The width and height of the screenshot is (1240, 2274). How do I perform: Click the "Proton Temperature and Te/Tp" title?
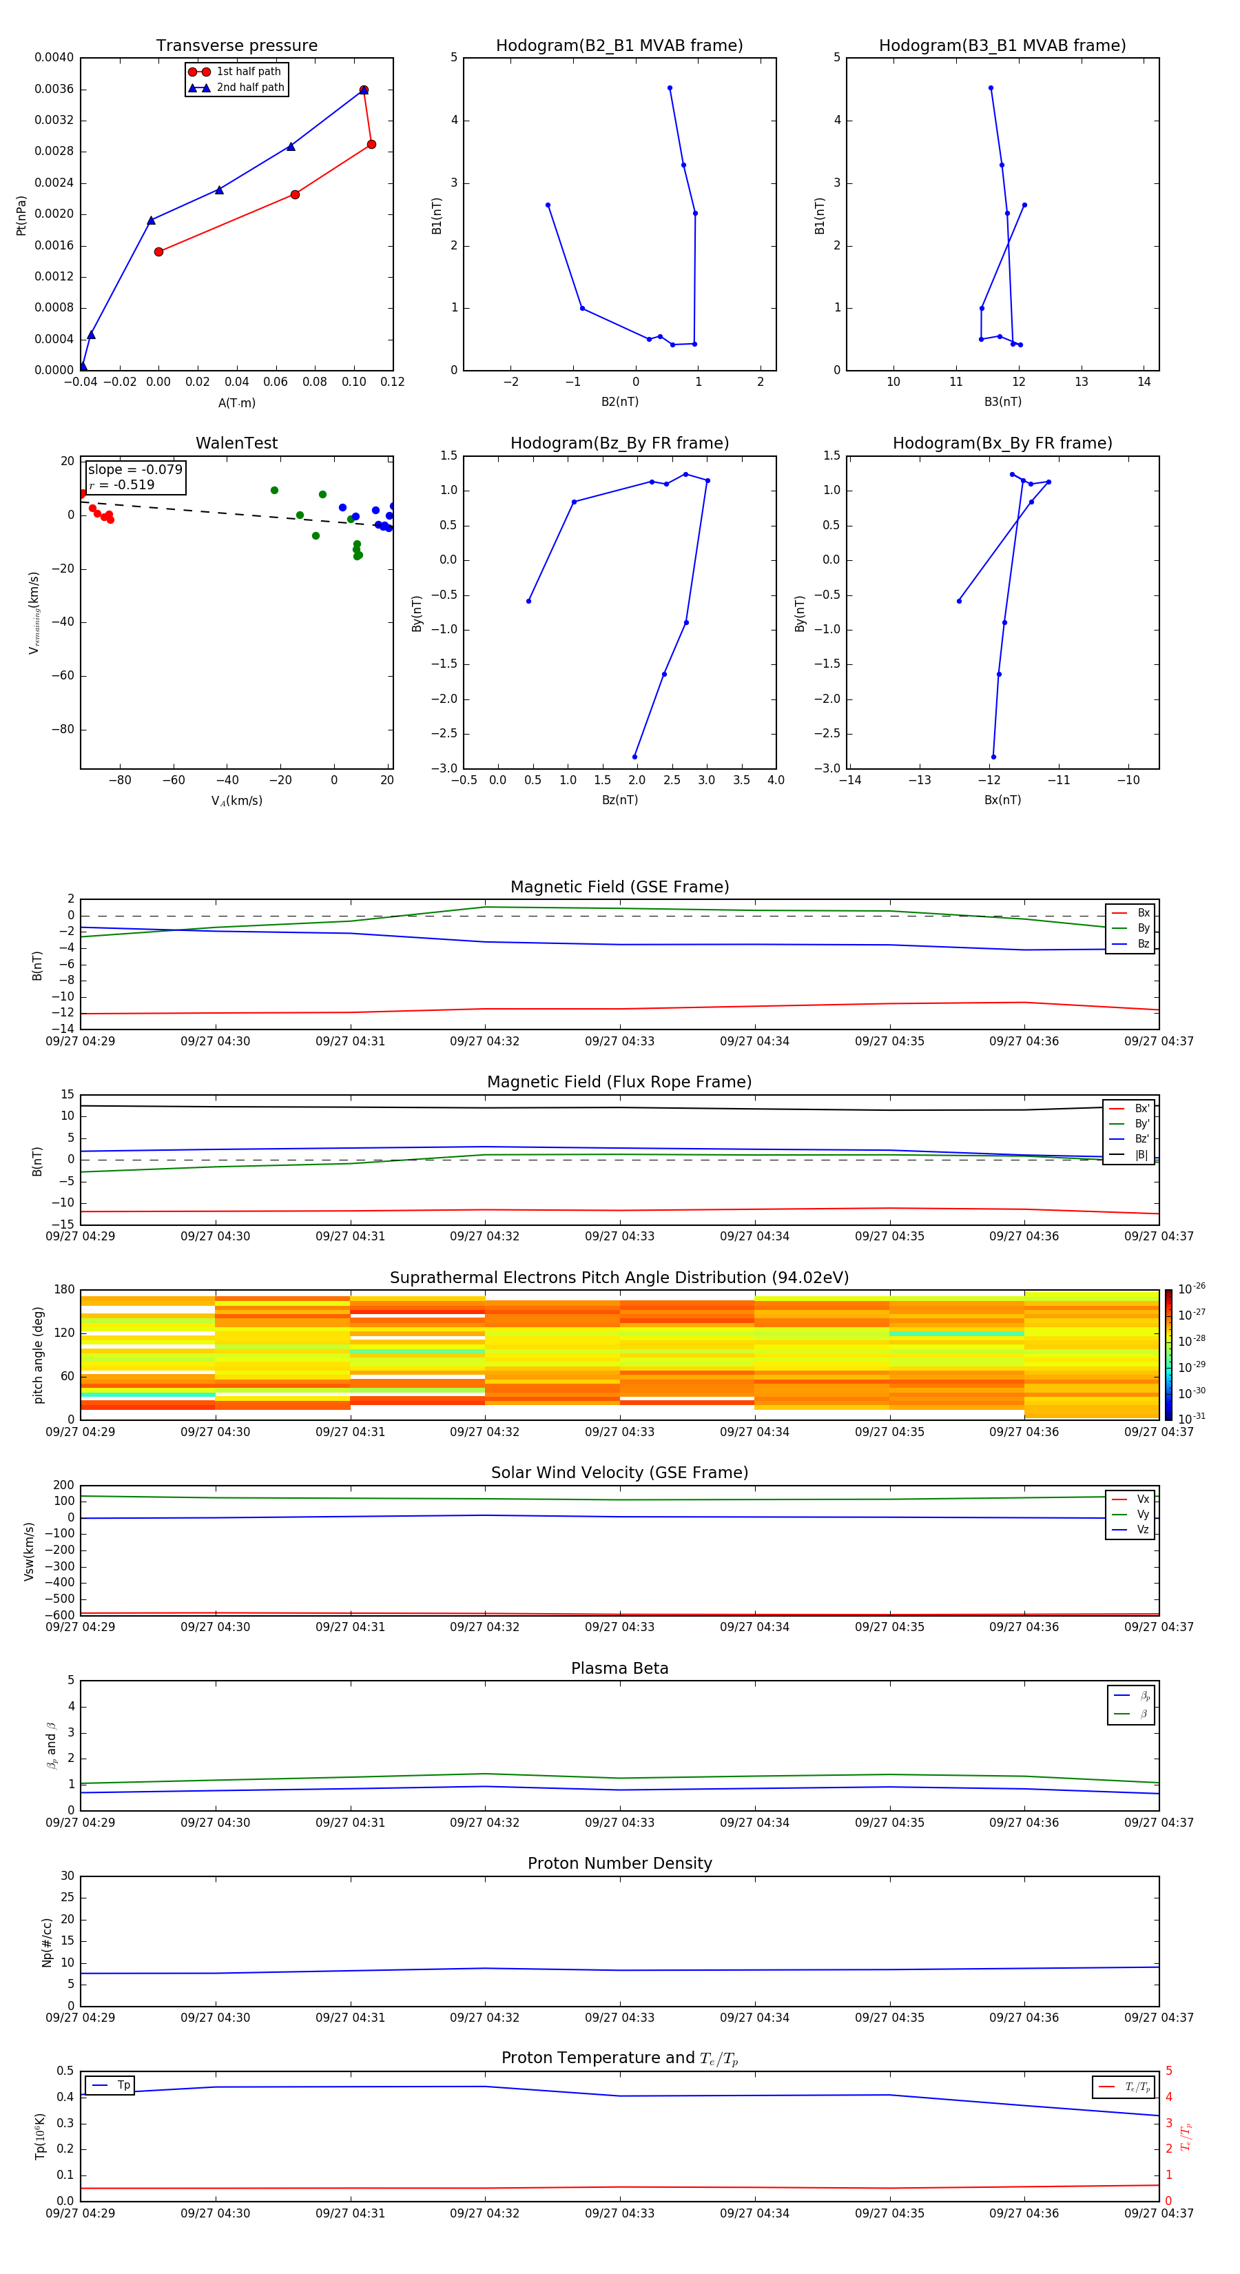pyautogui.click(x=619, y=2058)
